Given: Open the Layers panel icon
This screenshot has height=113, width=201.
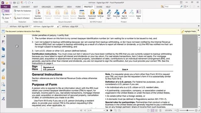Looking at the screenshot, I should pos(3,56).
